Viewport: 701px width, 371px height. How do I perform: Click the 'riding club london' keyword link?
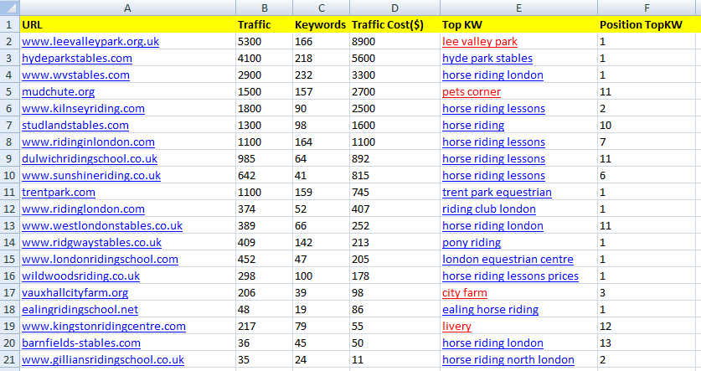tap(488, 209)
